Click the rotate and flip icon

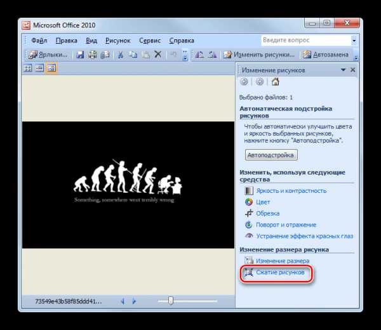tap(249, 225)
